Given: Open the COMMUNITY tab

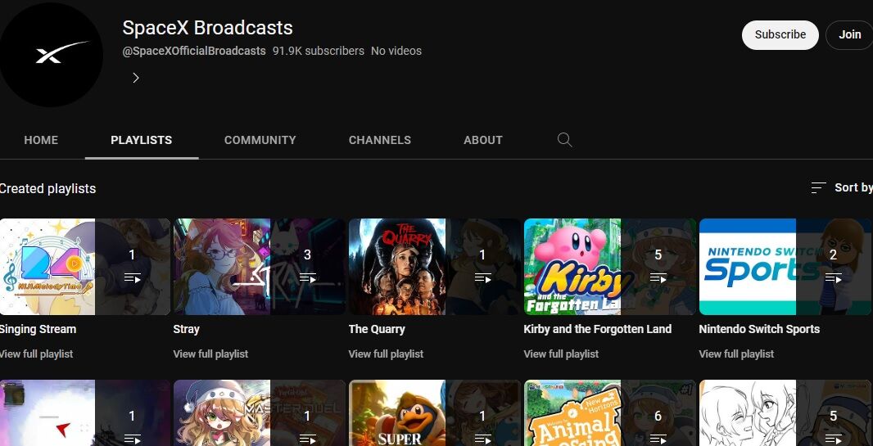Looking at the screenshot, I should point(260,140).
